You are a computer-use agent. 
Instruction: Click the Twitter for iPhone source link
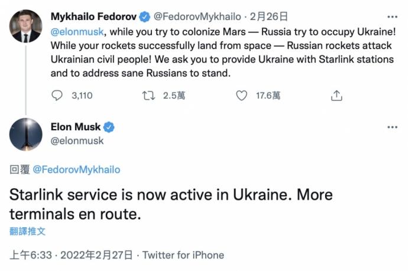tap(183, 256)
